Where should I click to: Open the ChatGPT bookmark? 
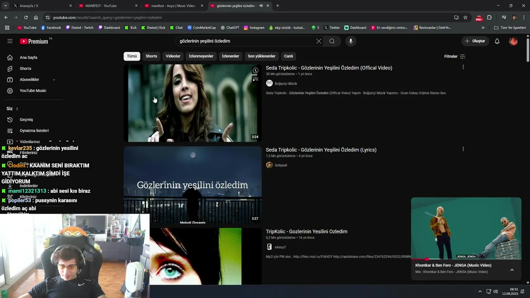click(x=230, y=28)
